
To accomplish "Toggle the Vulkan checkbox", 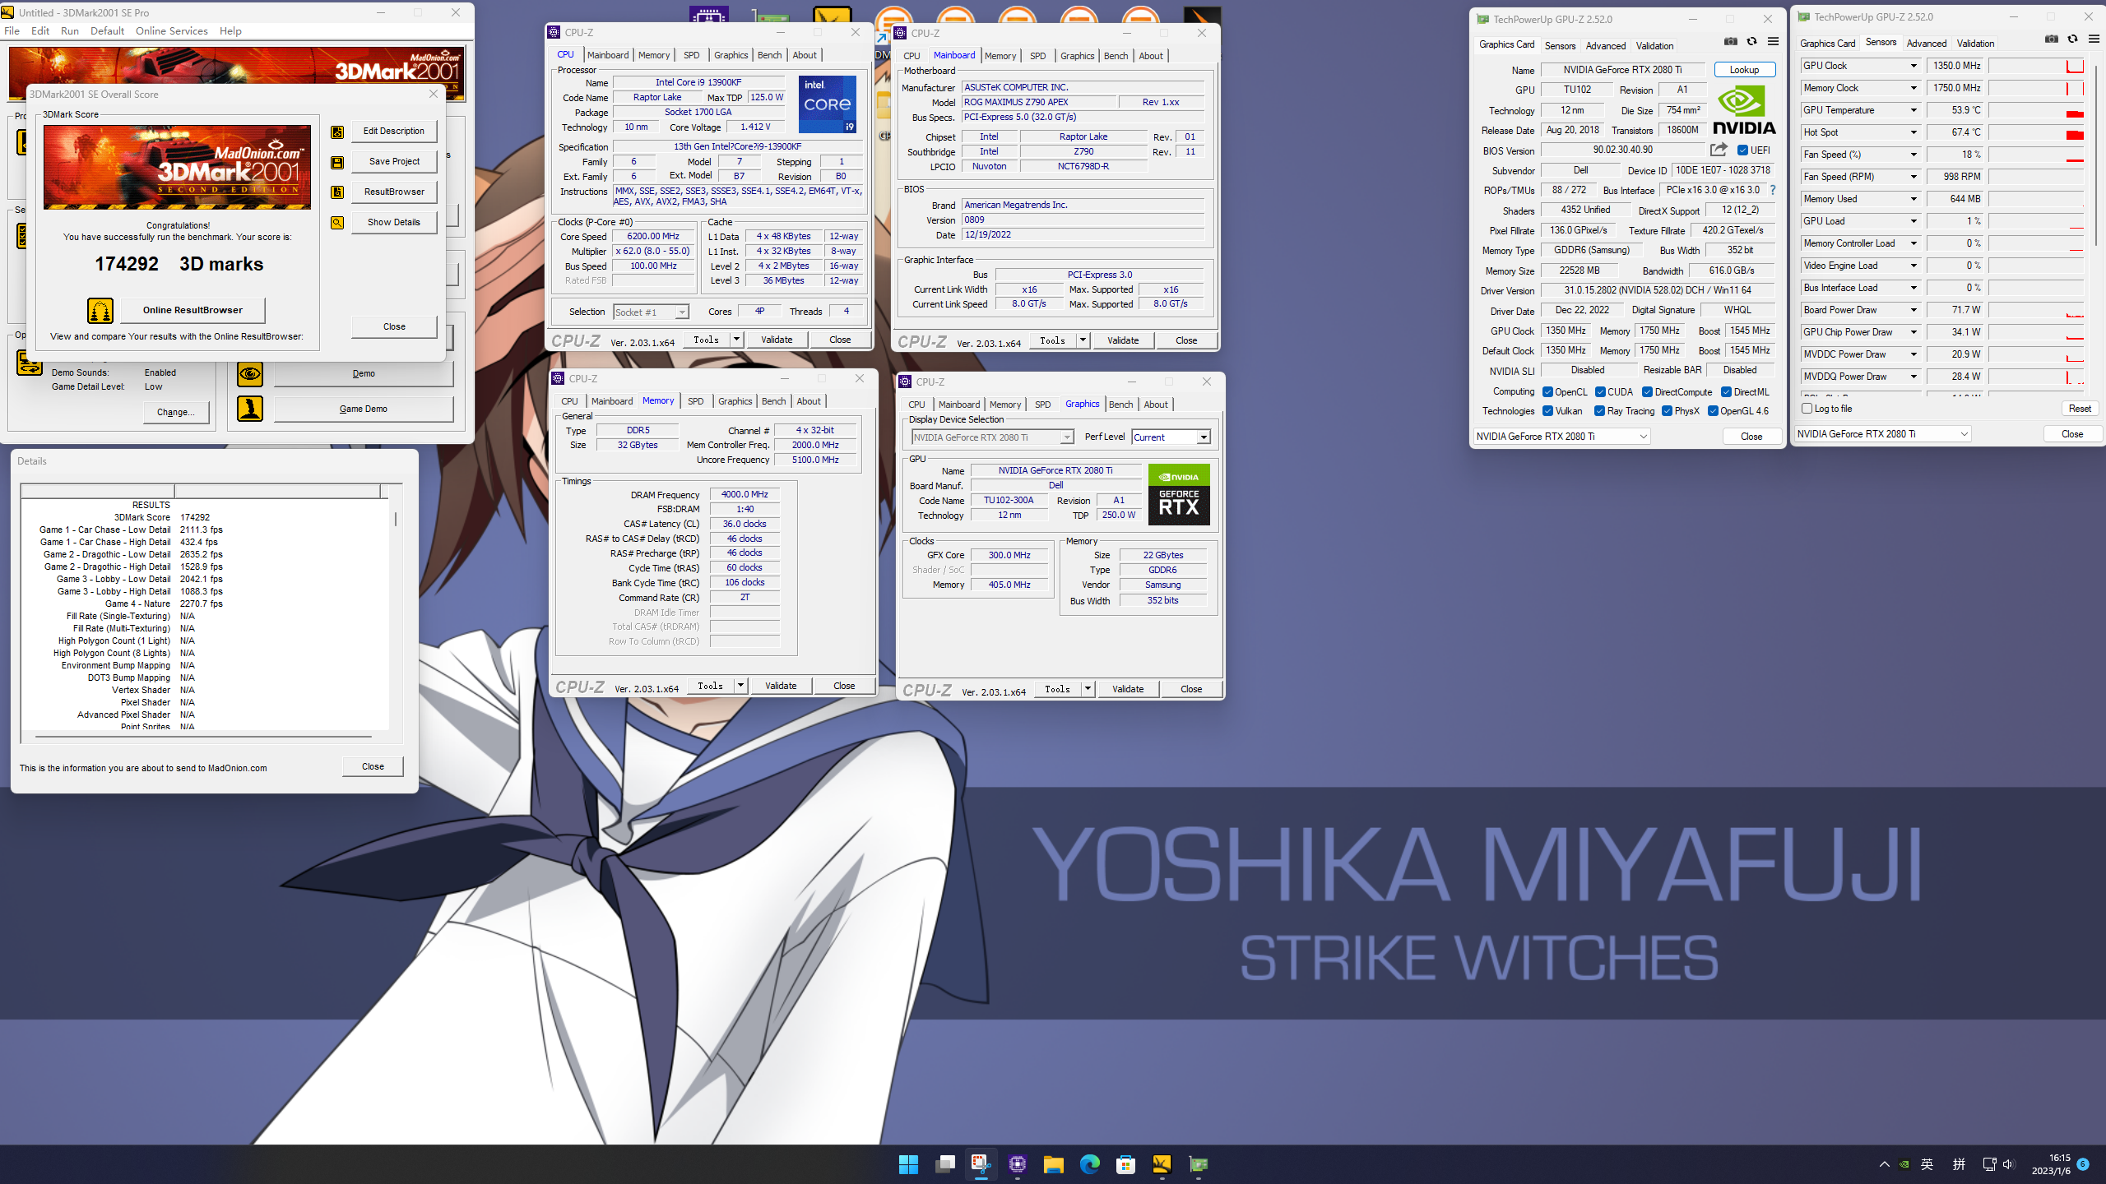I will [x=1547, y=411].
